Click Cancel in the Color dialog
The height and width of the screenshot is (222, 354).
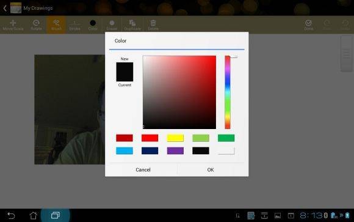pyautogui.click(x=143, y=170)
